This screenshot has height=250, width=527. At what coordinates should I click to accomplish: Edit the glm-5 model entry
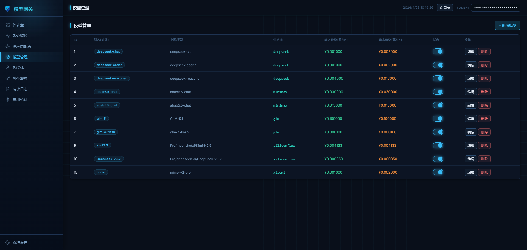point(471,119)
